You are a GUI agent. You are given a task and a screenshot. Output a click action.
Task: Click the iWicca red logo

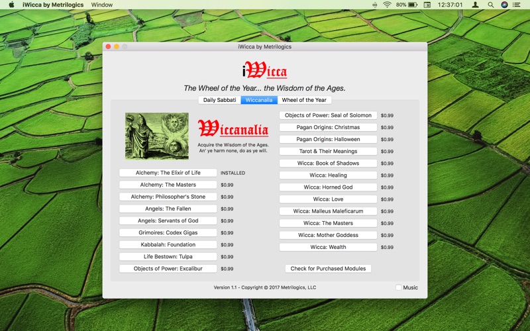point(264,70)
